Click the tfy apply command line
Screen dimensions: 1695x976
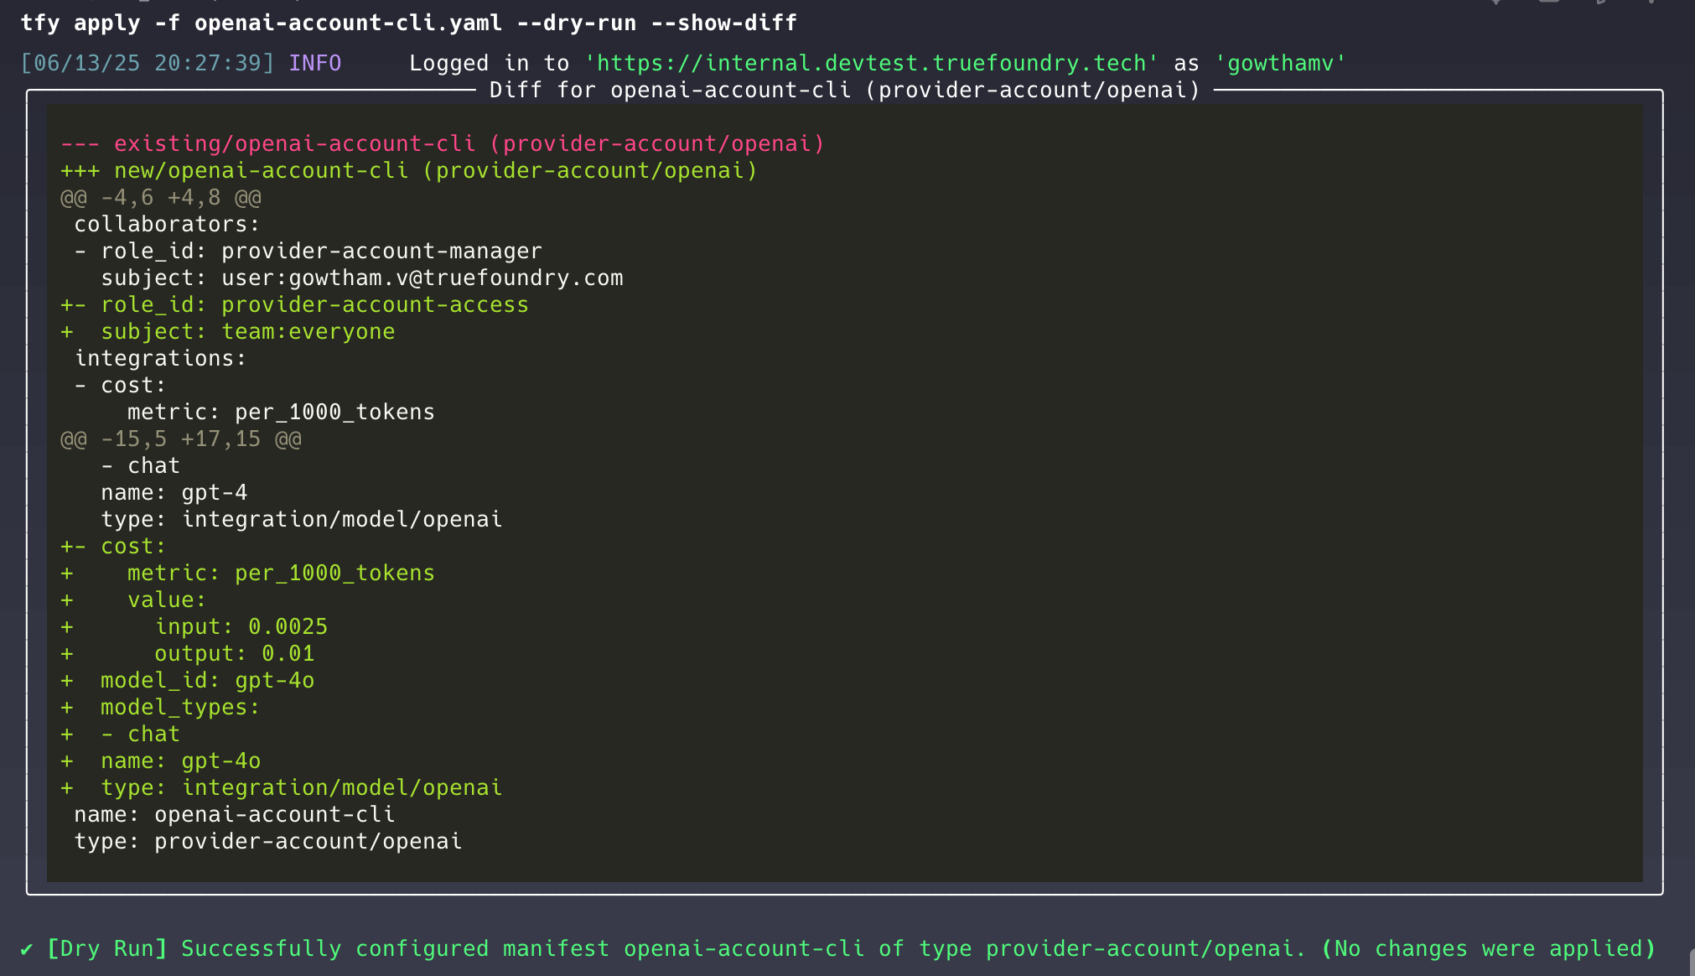point(408,23)
